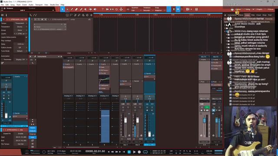
Task: Open the Studio One menu
Action: [x=54, y=5]
